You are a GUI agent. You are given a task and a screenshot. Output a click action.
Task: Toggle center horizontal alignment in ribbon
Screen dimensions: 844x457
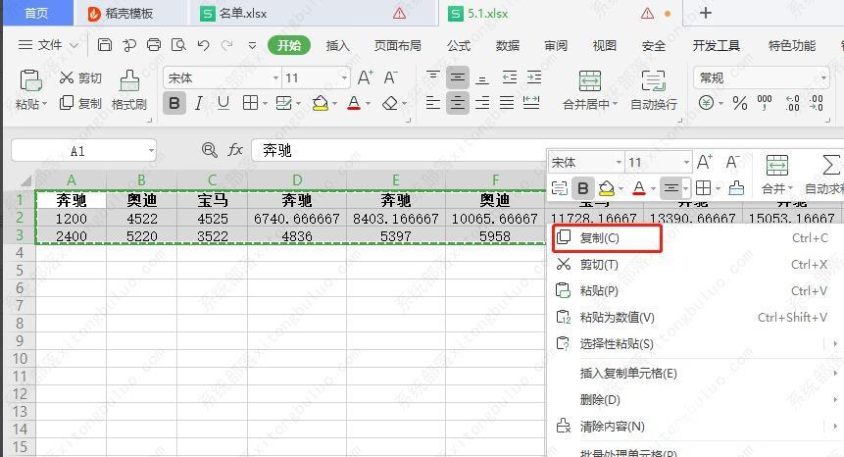pyautogui.click(x=458, y=102)
